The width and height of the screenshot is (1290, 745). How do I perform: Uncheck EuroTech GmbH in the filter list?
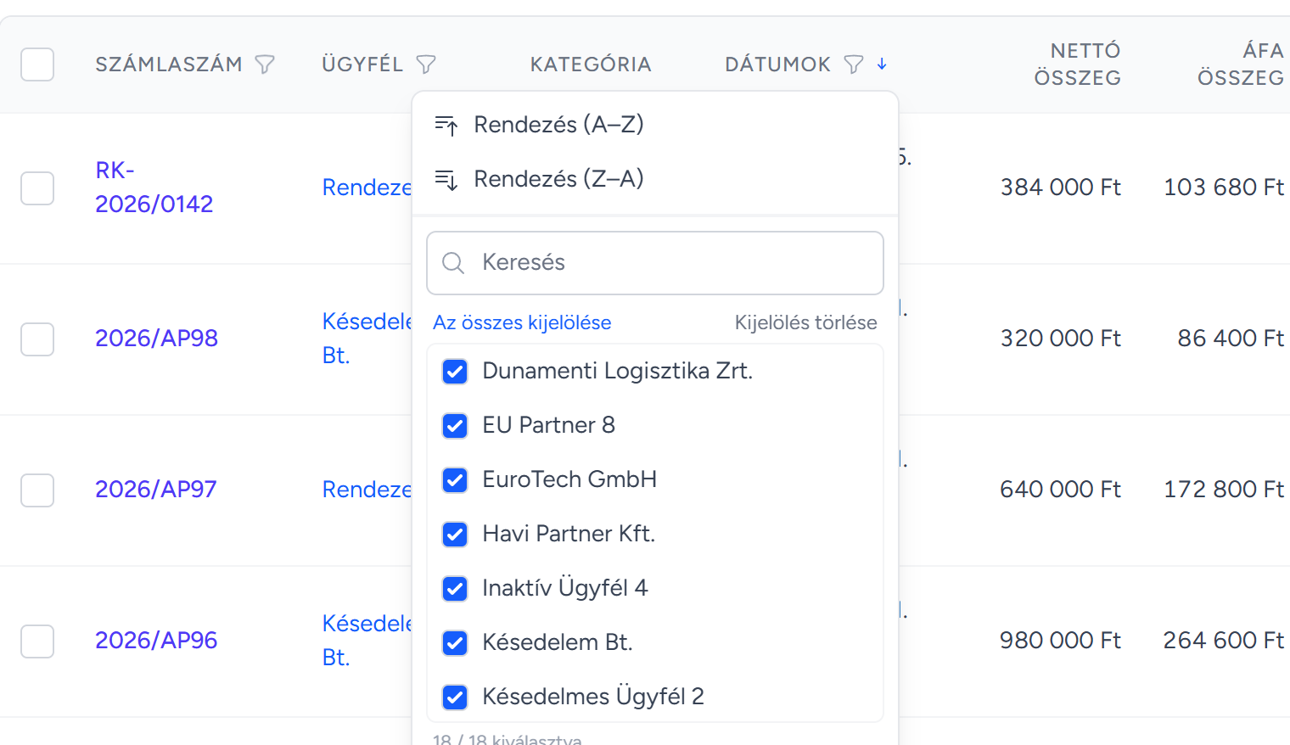(455, 480)
